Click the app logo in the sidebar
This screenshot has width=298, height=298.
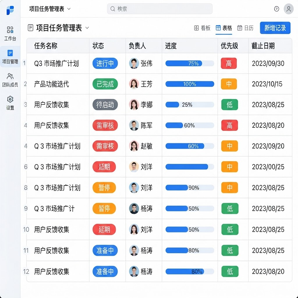(10, 10)
